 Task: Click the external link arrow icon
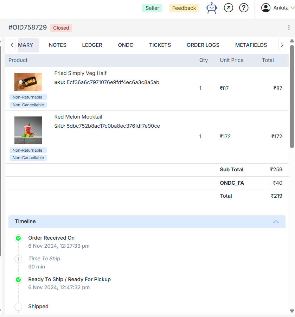(229, 8)
